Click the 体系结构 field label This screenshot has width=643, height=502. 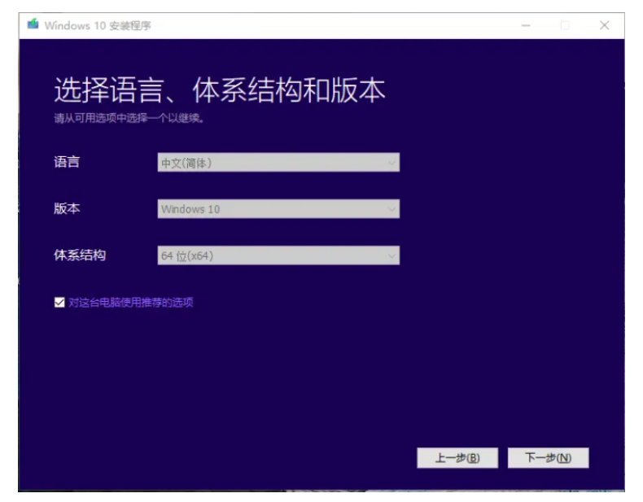point(80,255)
